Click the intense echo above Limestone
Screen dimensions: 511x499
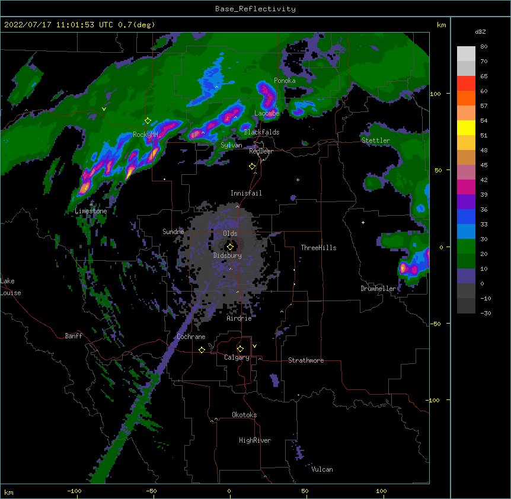(x=85, y=187)
